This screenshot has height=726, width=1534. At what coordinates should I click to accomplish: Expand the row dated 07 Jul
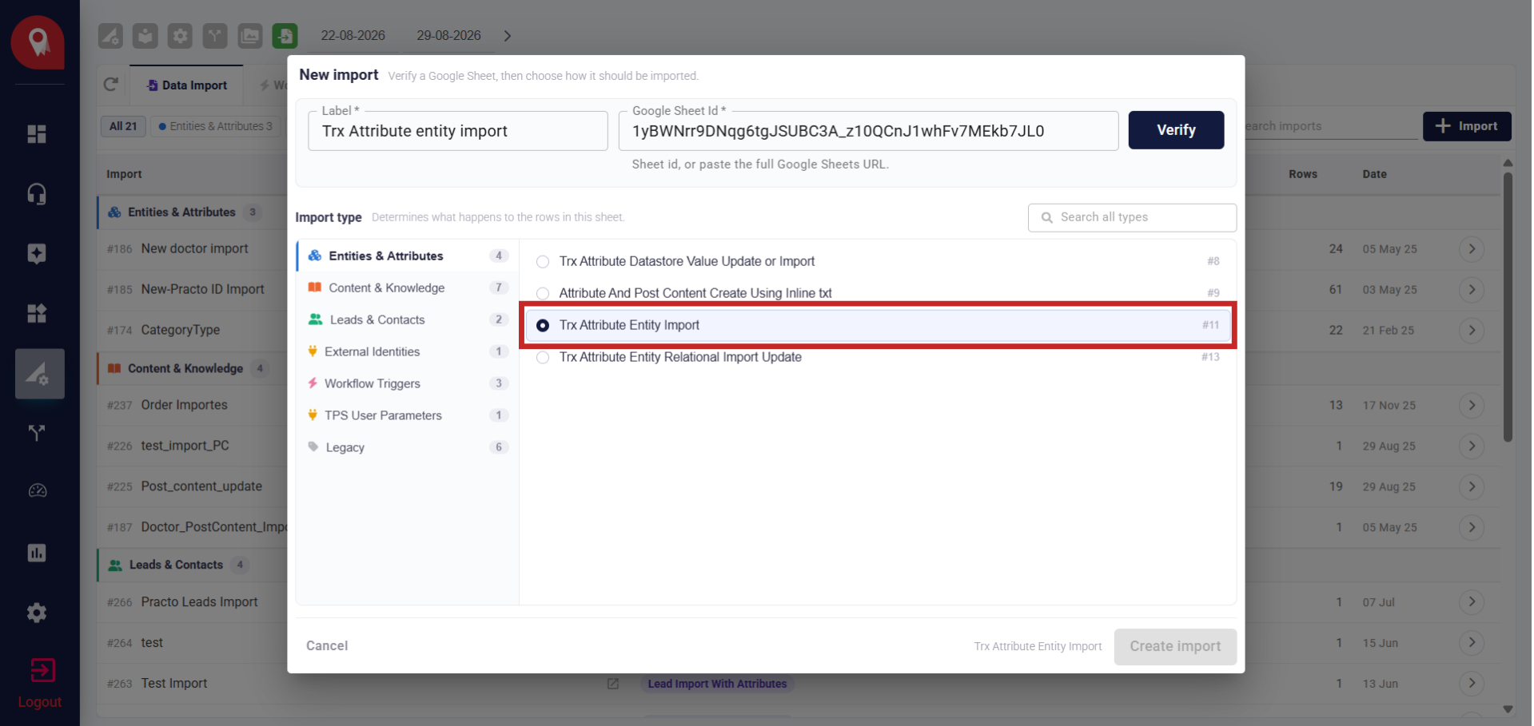coord(1472,602)
